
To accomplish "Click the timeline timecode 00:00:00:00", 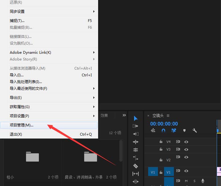I will pos(164,124).
